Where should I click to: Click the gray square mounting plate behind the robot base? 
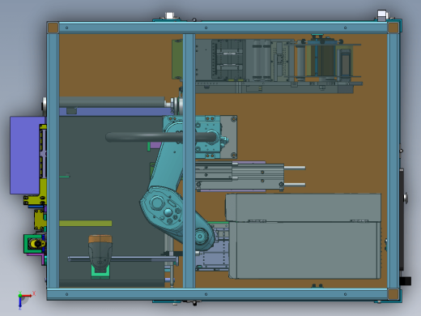click(x=229, y=137)
